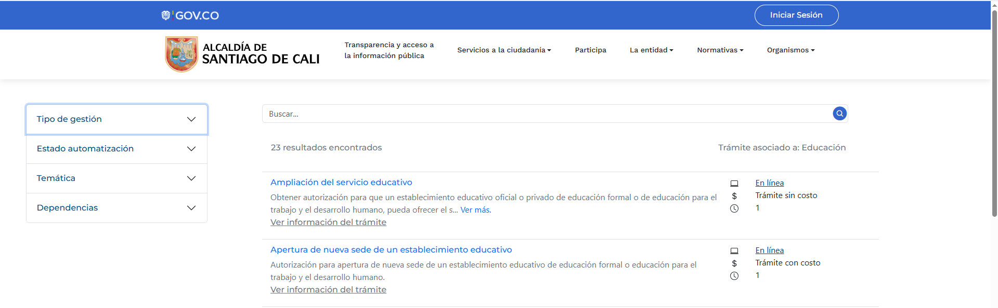
Task: Click En línea link for Ampliación row
Action: [x=769, y=183]
